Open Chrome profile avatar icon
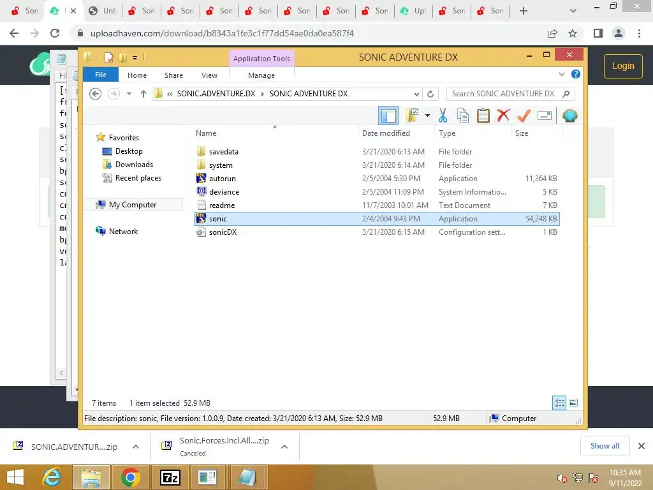653x490 pixels. click(619, 33)
